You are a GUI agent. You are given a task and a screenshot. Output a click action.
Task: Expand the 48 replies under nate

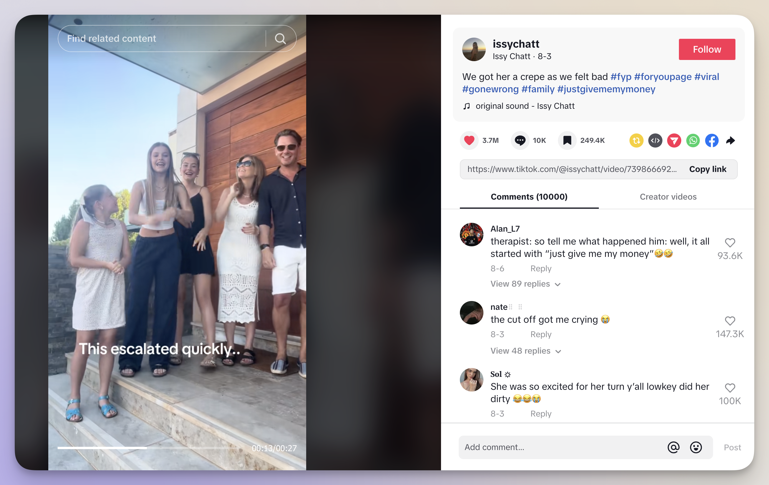(525, 350)
